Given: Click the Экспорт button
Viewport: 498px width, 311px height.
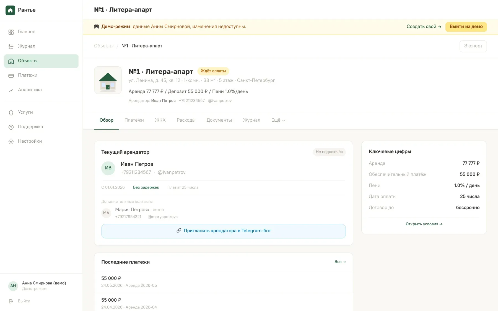Looking at the screenshot, I should (x=473, y=46).
